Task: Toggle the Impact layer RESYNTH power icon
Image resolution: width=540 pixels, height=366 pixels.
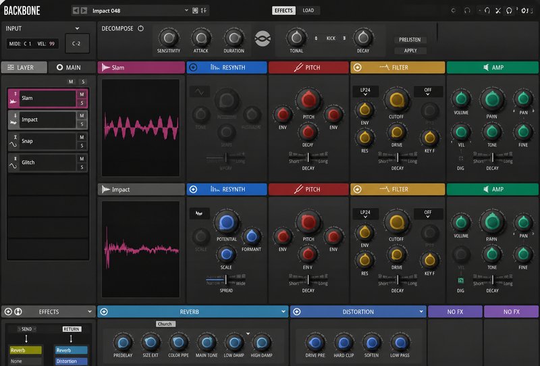Action: pyautogui.click(x=193, y=190)
